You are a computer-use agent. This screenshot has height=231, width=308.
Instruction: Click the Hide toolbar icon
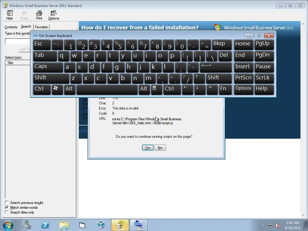(x=9, y=15)
